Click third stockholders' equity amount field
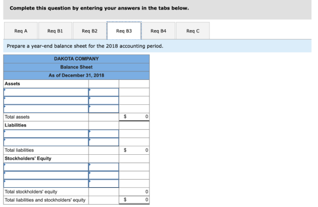This screenshot has height=207, width=318. click(x=103, y=184)
